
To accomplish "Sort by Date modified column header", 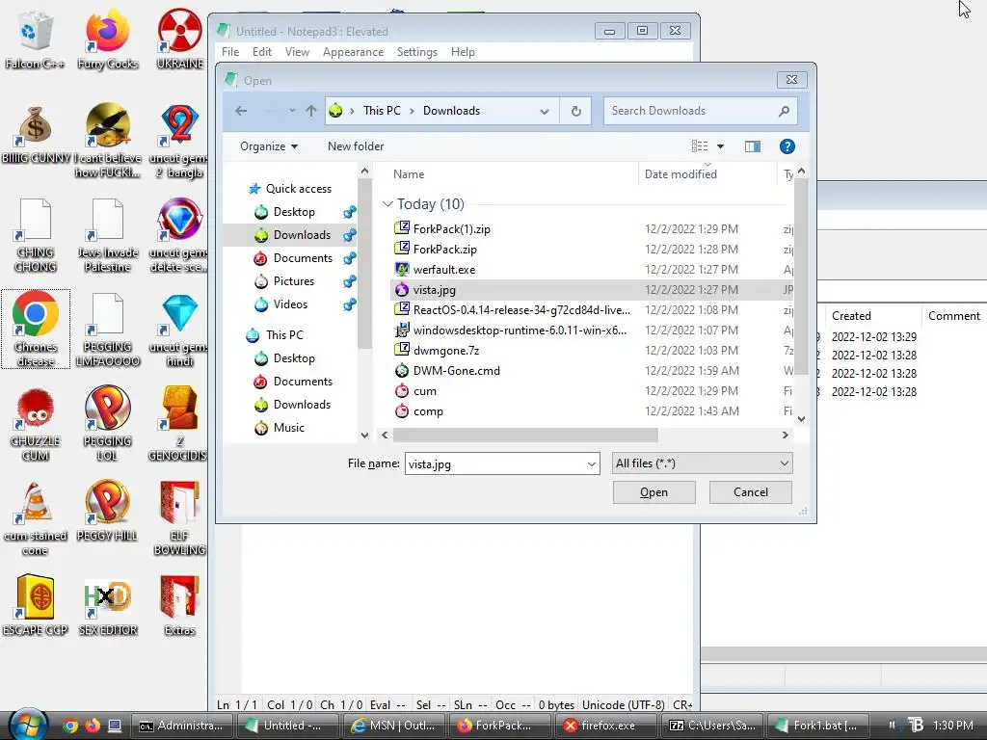I will [707, 174].
